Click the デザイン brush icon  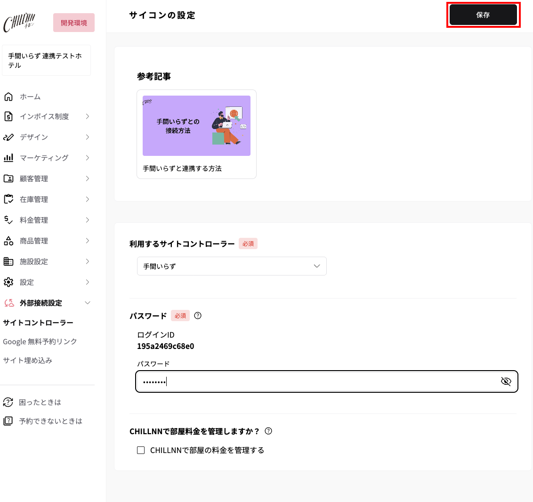click(8, 138)
